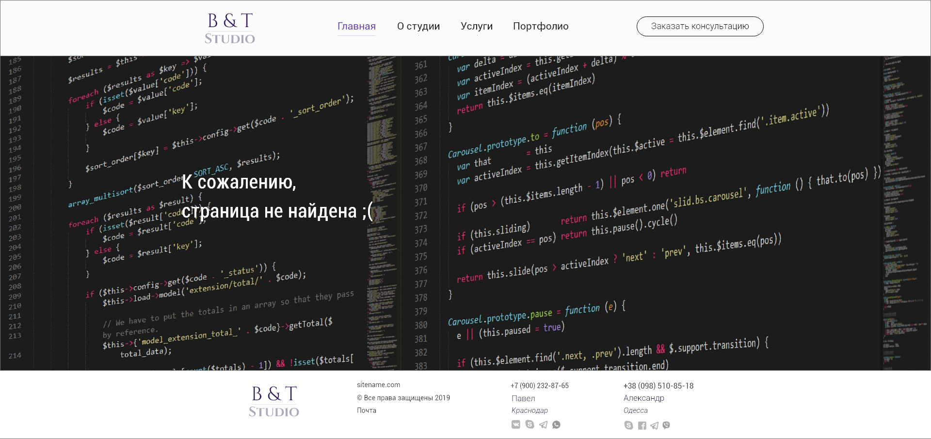
Task: Call the +38 (098) 510-85-18 number
Action: point(658,386)
